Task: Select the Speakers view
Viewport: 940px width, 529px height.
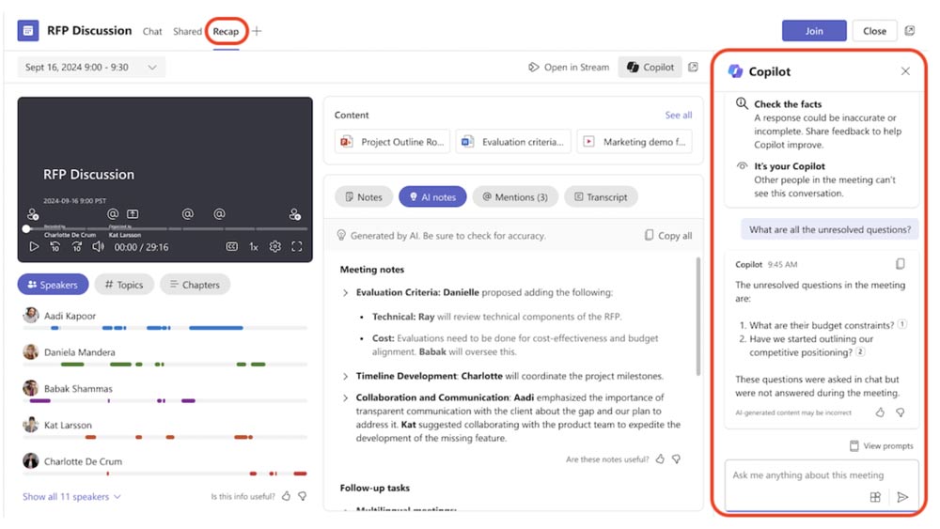Action: coord(53,285)
